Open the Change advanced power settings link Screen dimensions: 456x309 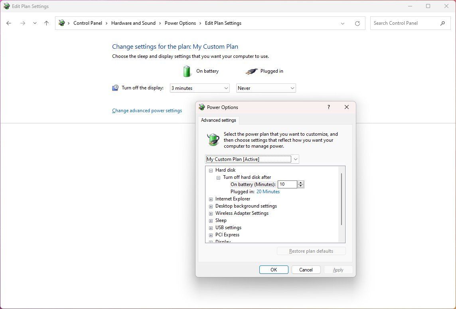147,111
